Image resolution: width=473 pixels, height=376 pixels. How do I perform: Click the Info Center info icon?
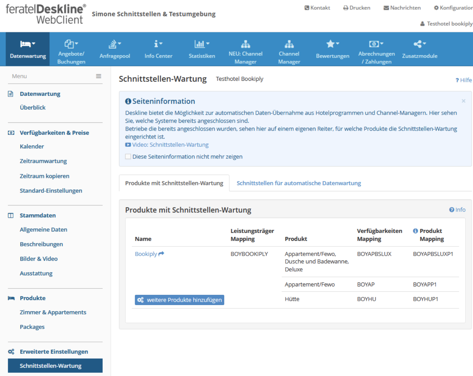156,44
